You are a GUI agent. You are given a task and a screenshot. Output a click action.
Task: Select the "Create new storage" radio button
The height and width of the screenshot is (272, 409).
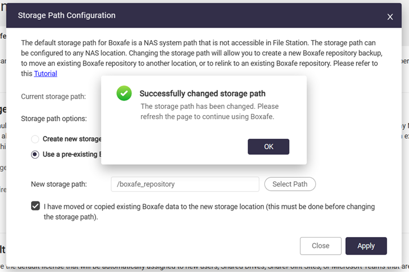(x=35, y=139)
